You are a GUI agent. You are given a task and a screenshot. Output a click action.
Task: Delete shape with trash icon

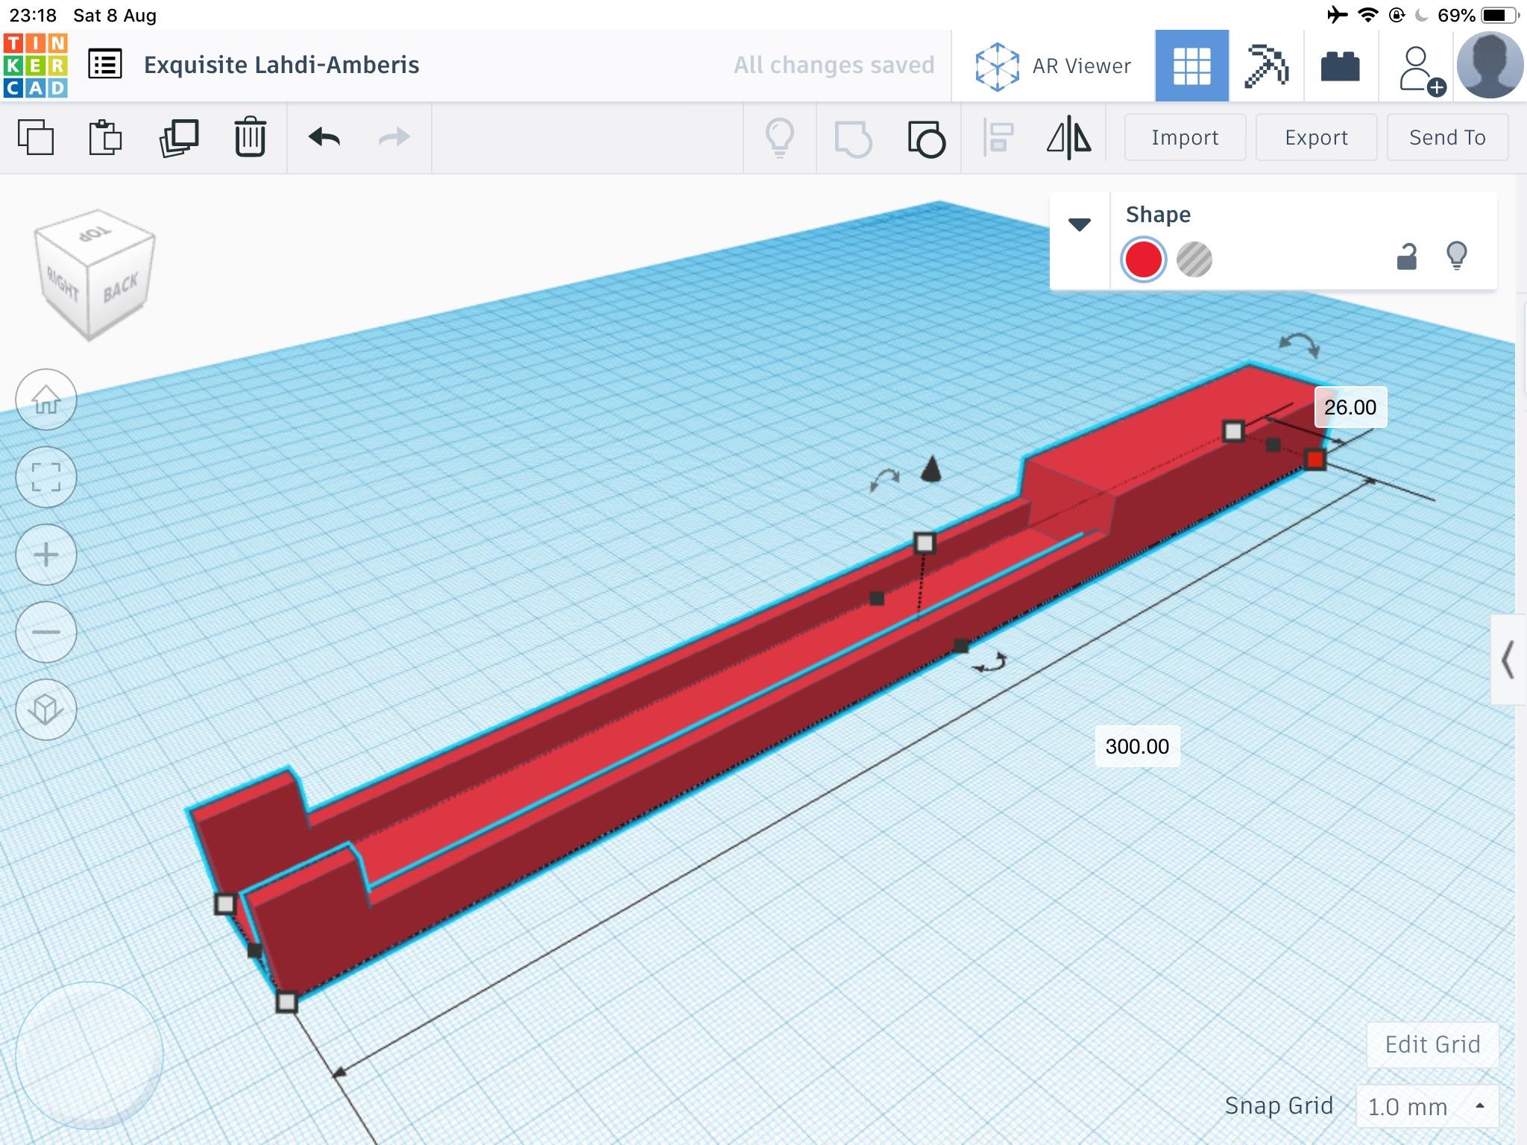click(x=250, y=137)
